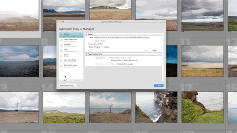Click the Disable button
The width and height of the screenshot is (237, 133).
click(x=155, y=50)
